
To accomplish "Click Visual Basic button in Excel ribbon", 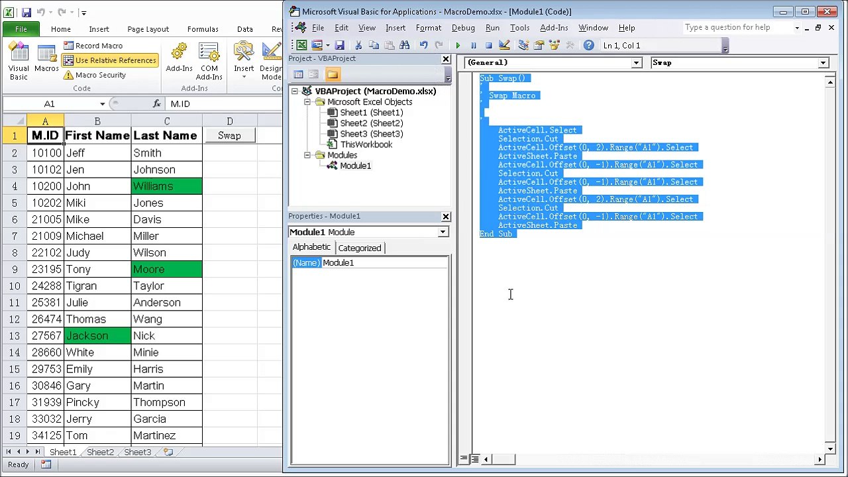I will coord(19,61).
